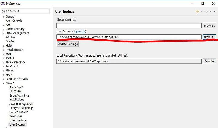Click the Reindex button
The height and width of the screenshot is (128, 218).
210,61
